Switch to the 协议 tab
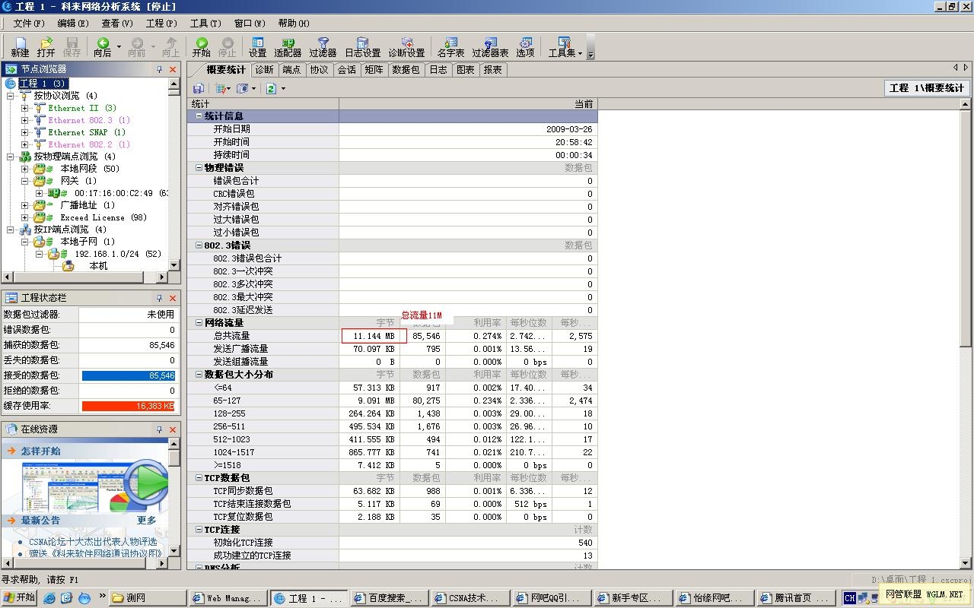Image resolution: width=974 pixels, height=608 pixels. point(319,70)
